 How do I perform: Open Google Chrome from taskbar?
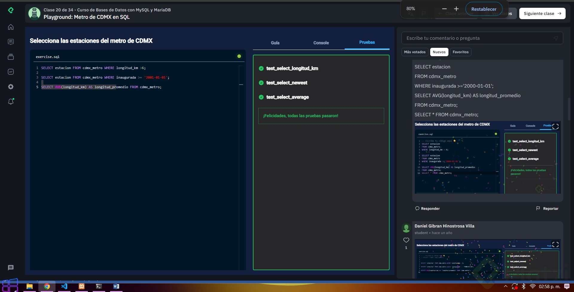47,286
